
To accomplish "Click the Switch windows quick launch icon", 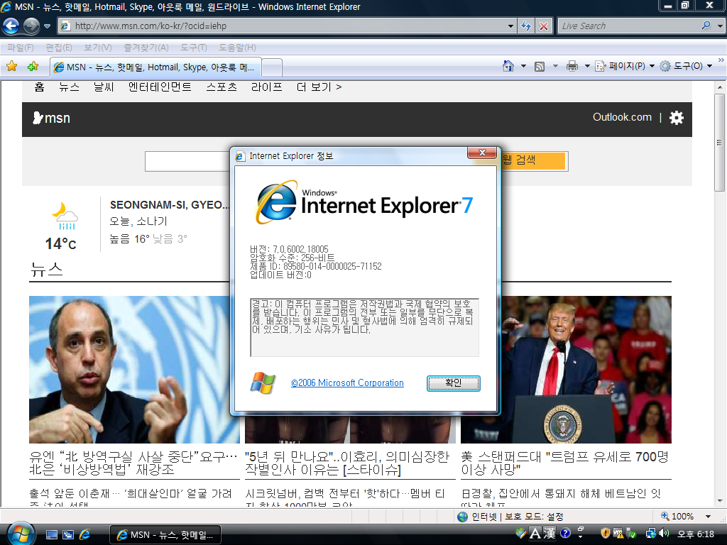I will pyautogui.click(x=68, y=535).
